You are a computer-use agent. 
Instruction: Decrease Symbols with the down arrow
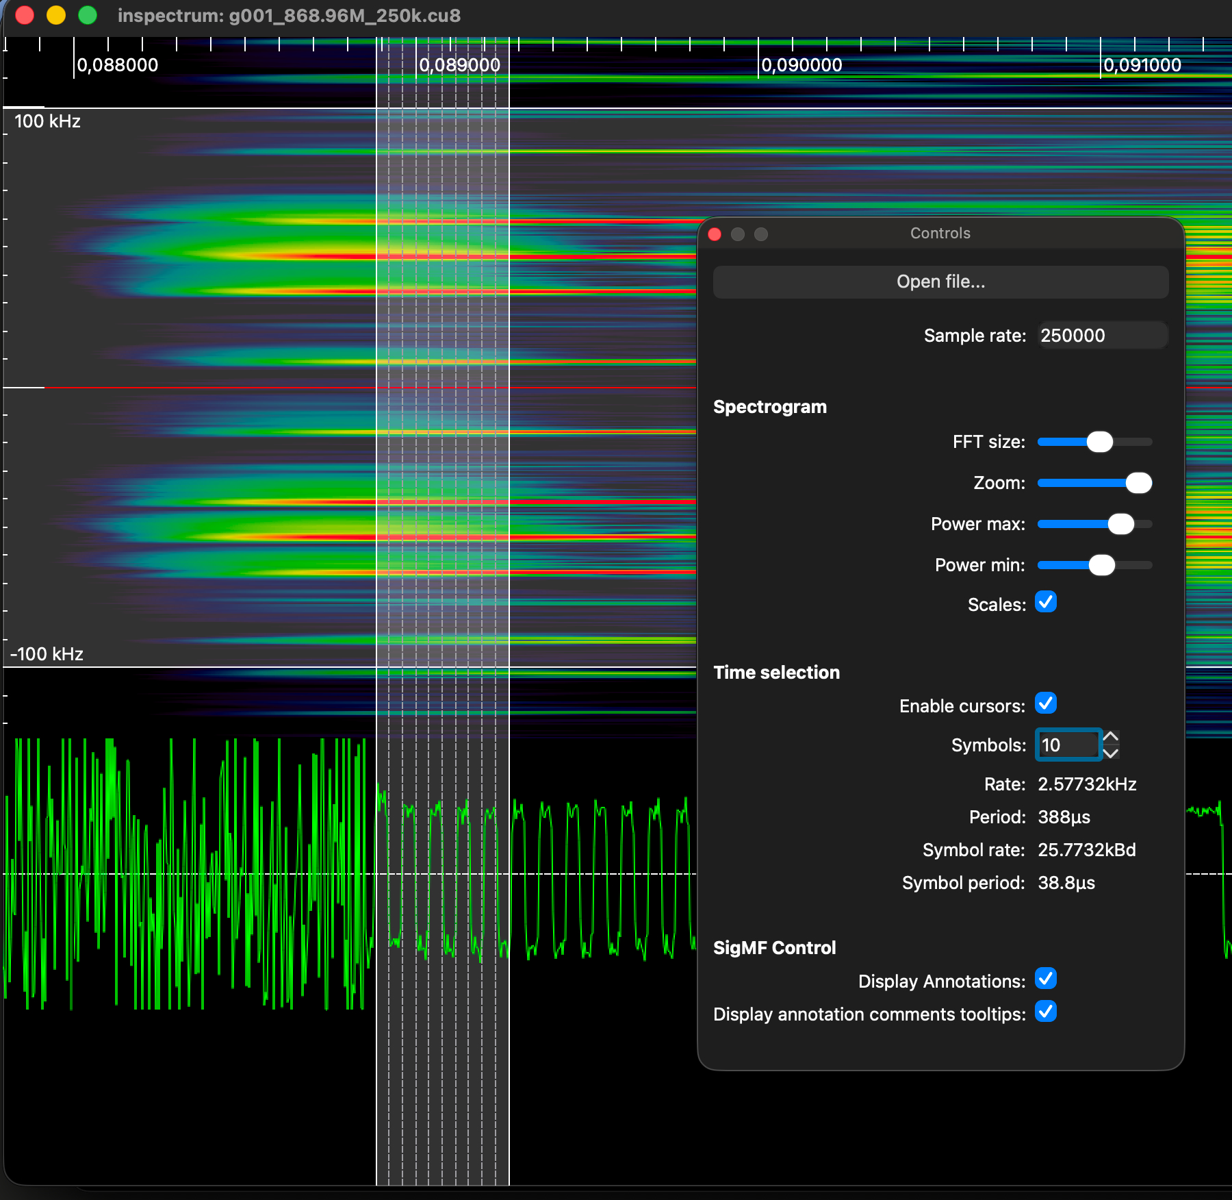1111,753
